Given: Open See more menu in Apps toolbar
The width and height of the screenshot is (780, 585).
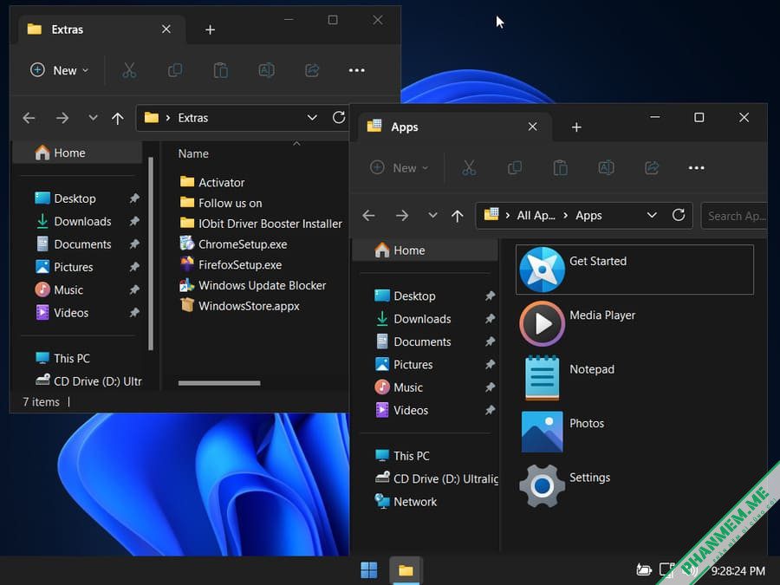Looking at the screenshot, I should click(697, 168).
